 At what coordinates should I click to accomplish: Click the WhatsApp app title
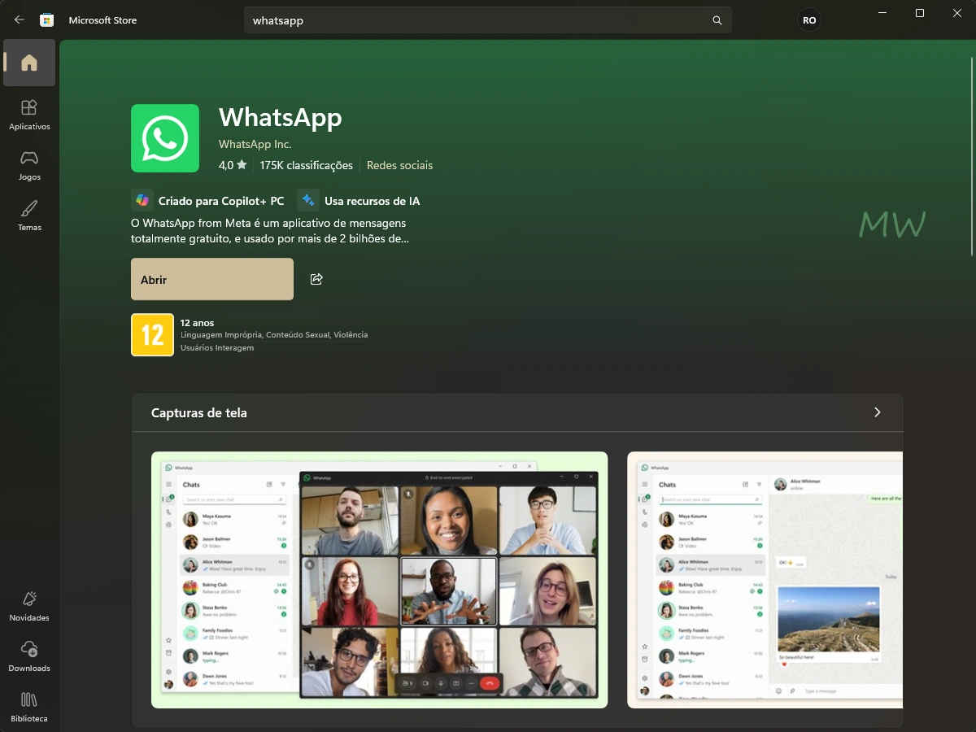[281, 117]
